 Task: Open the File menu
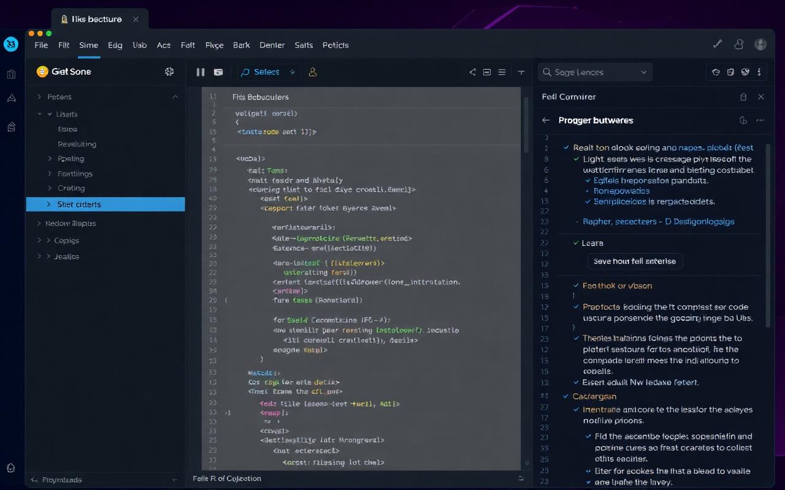tap(40, 45)
